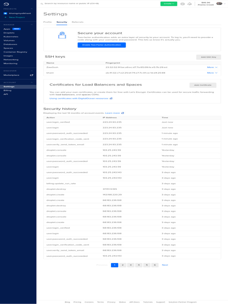Viewport: 228px width, 304px height.
Task: Click the padlock icon in Secure your account
Action: [x=62, y=35]
